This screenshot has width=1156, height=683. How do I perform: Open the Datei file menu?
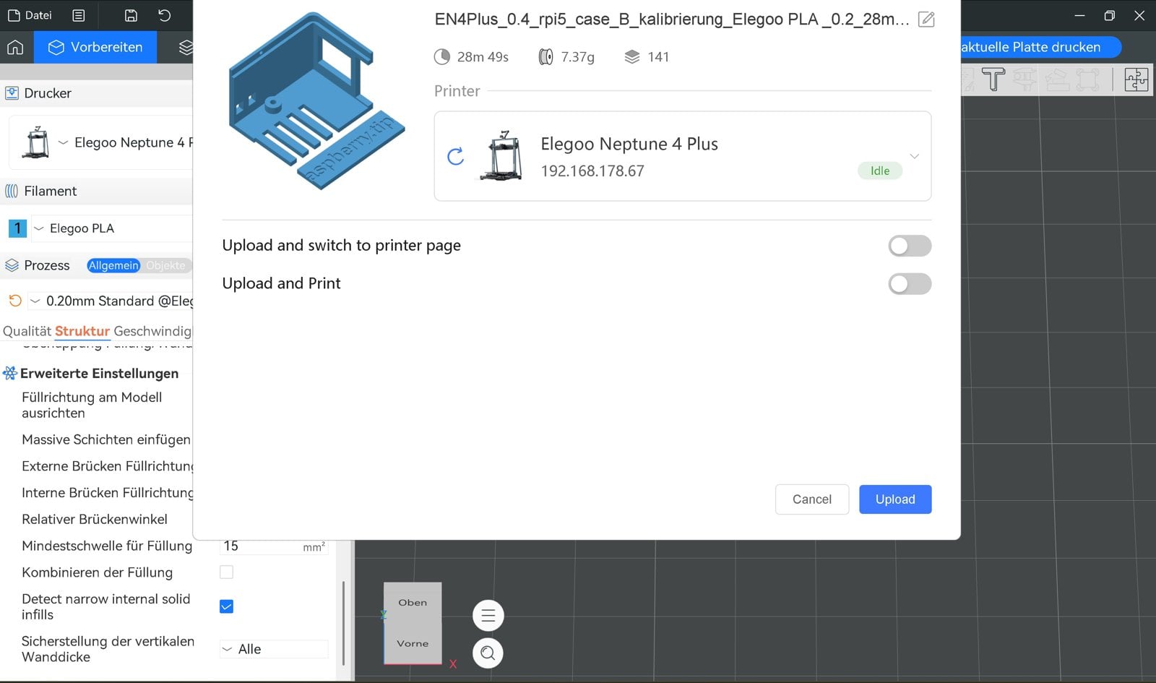[30, 15]
